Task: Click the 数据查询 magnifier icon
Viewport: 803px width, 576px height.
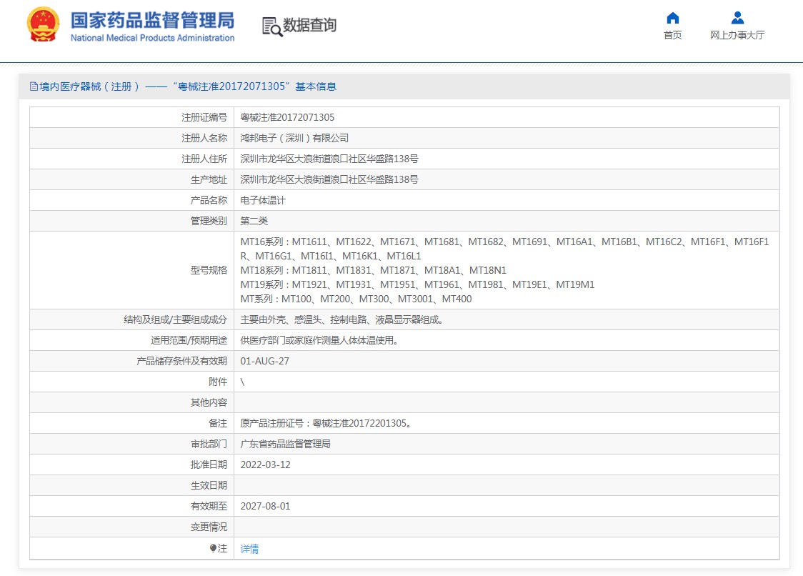Action: click(272, 26)
